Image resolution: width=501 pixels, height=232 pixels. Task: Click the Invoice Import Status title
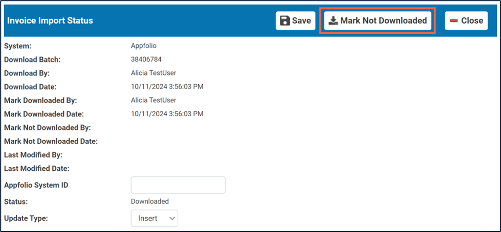pos(50,21)
